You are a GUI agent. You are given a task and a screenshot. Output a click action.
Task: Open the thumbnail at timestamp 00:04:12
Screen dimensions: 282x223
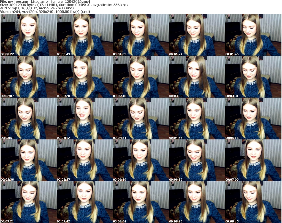85,119
